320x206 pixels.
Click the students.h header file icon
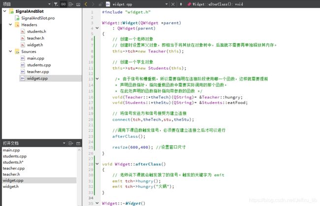pyautogui.click(x=23, y=31)
